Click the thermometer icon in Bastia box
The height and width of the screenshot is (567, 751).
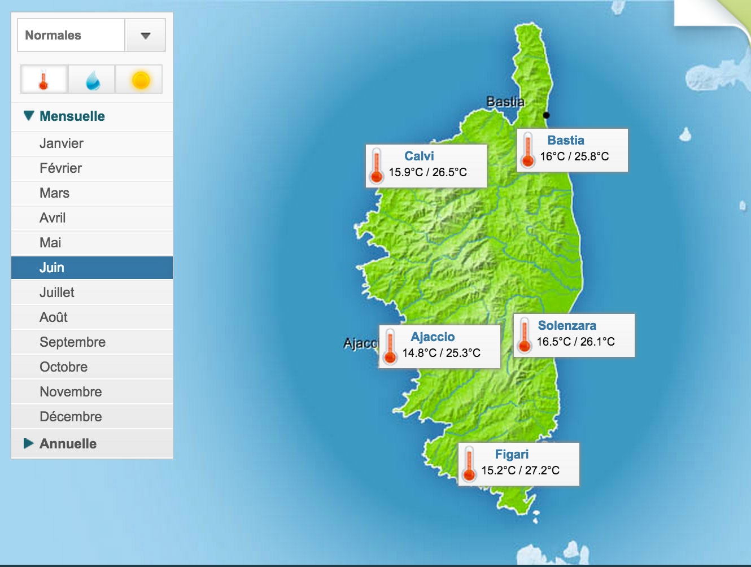coord(528,150)
